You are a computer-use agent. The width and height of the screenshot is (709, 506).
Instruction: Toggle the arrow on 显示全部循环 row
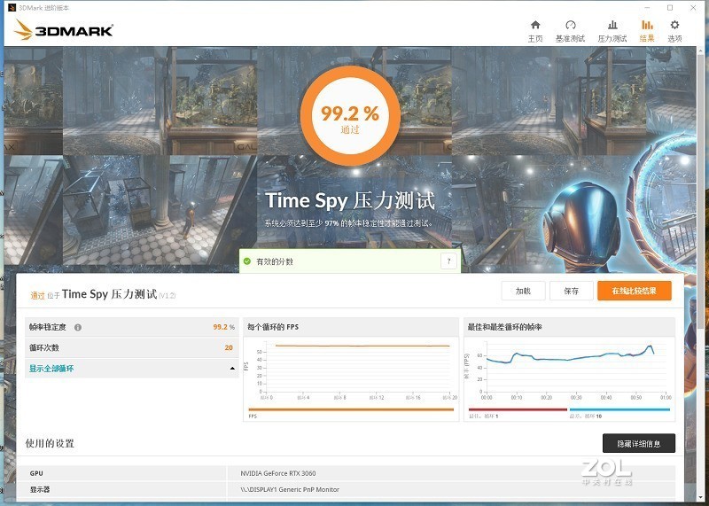(232, 368)
